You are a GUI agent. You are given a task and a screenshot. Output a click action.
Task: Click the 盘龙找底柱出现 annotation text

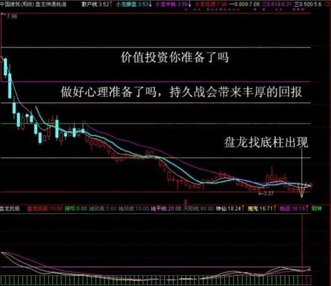pyautogui.click(x=266, y=142)
